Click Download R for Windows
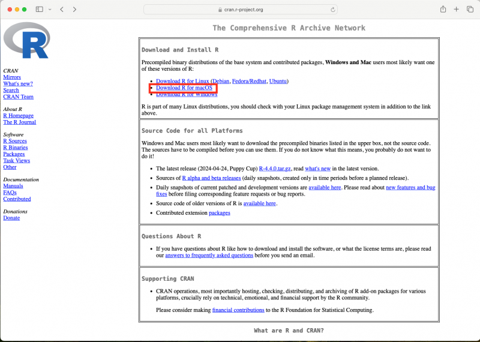Screen dimensions: 480x342 (x=187, y=95)
